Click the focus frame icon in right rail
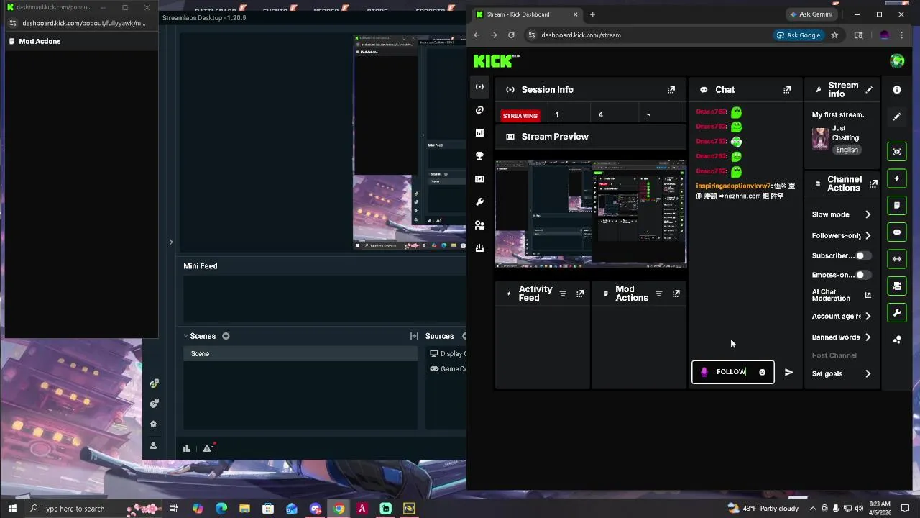Image resolution: width=920 pixels, height=518 pixels. 897,151
